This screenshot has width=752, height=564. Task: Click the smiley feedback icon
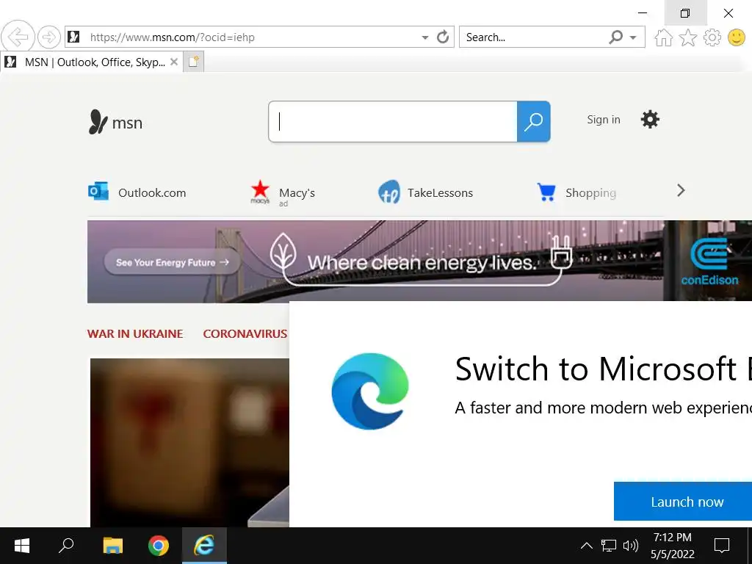pos(737,37)
